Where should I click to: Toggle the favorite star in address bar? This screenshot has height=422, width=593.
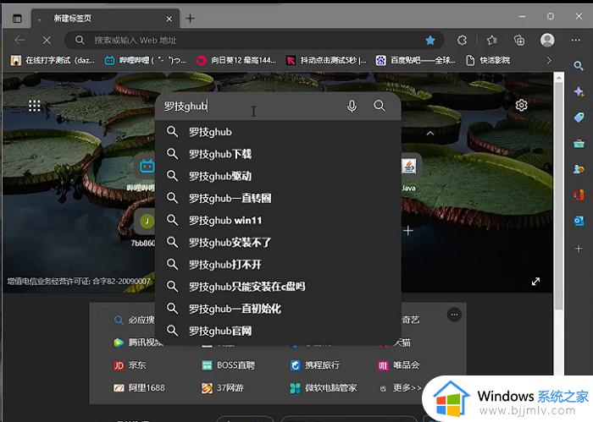click(x=430, y=40)
